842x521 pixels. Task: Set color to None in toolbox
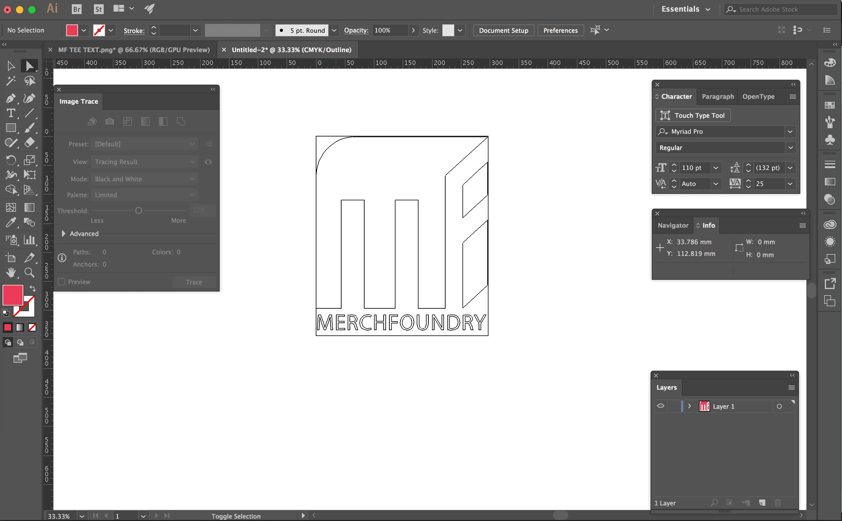coord(32,328)
